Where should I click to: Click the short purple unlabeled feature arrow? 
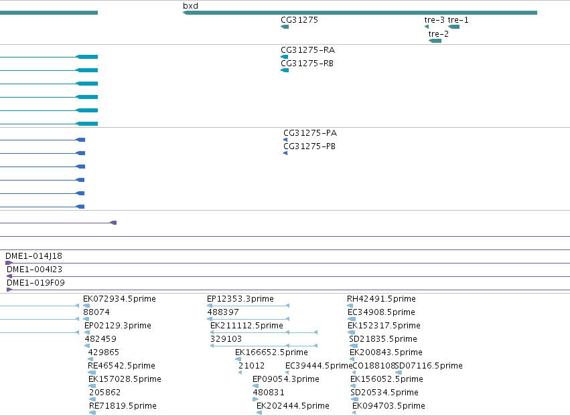click(113, 223)
